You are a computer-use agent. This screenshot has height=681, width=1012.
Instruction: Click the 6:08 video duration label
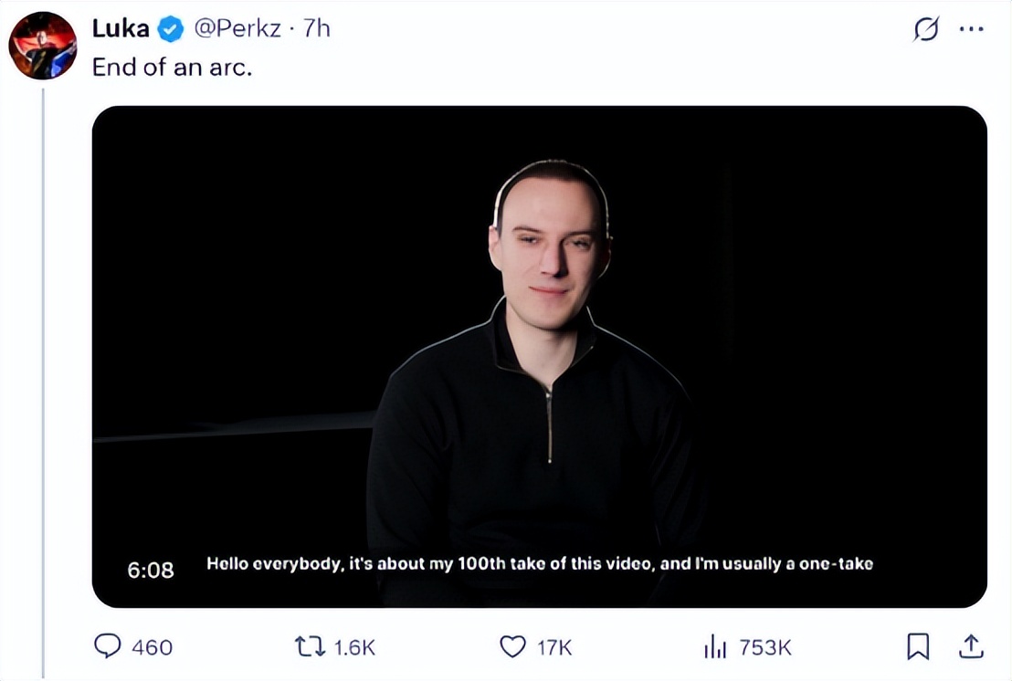(x=151, y=570)
